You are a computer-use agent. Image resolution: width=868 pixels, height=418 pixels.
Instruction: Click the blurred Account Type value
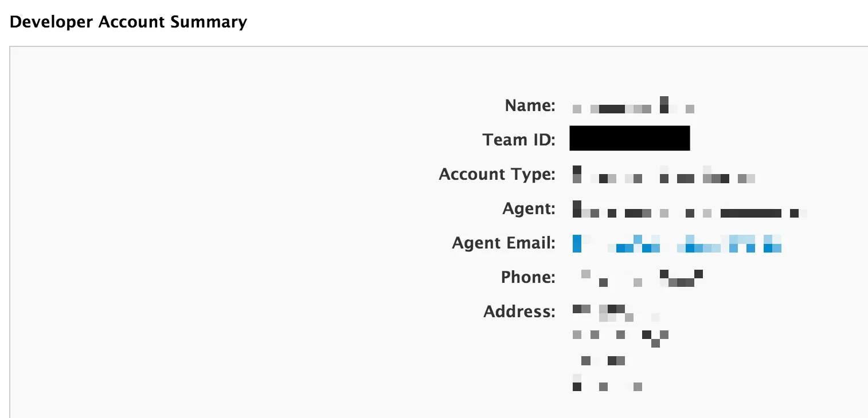click(x=664, y=175)
